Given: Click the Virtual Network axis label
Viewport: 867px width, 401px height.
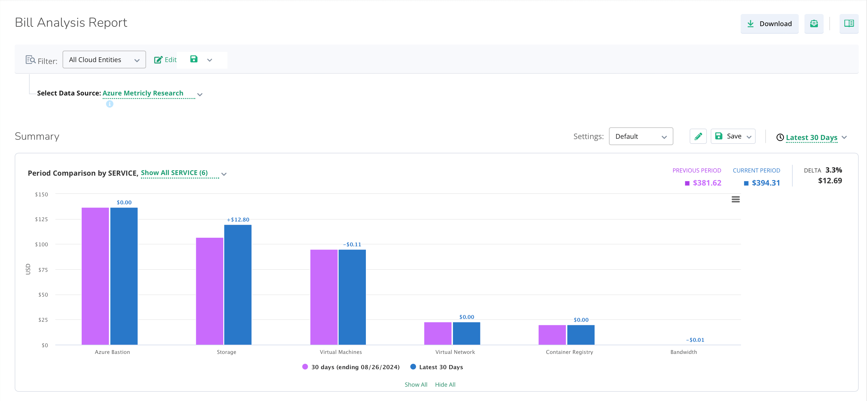Looking at the screenshot, I should pos(455,352).
